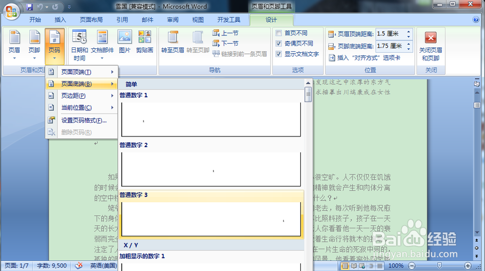Screen dimensions: 485x271
Task: Click the 设置页码格式 format icon
Action: click(x=51, y=120)
